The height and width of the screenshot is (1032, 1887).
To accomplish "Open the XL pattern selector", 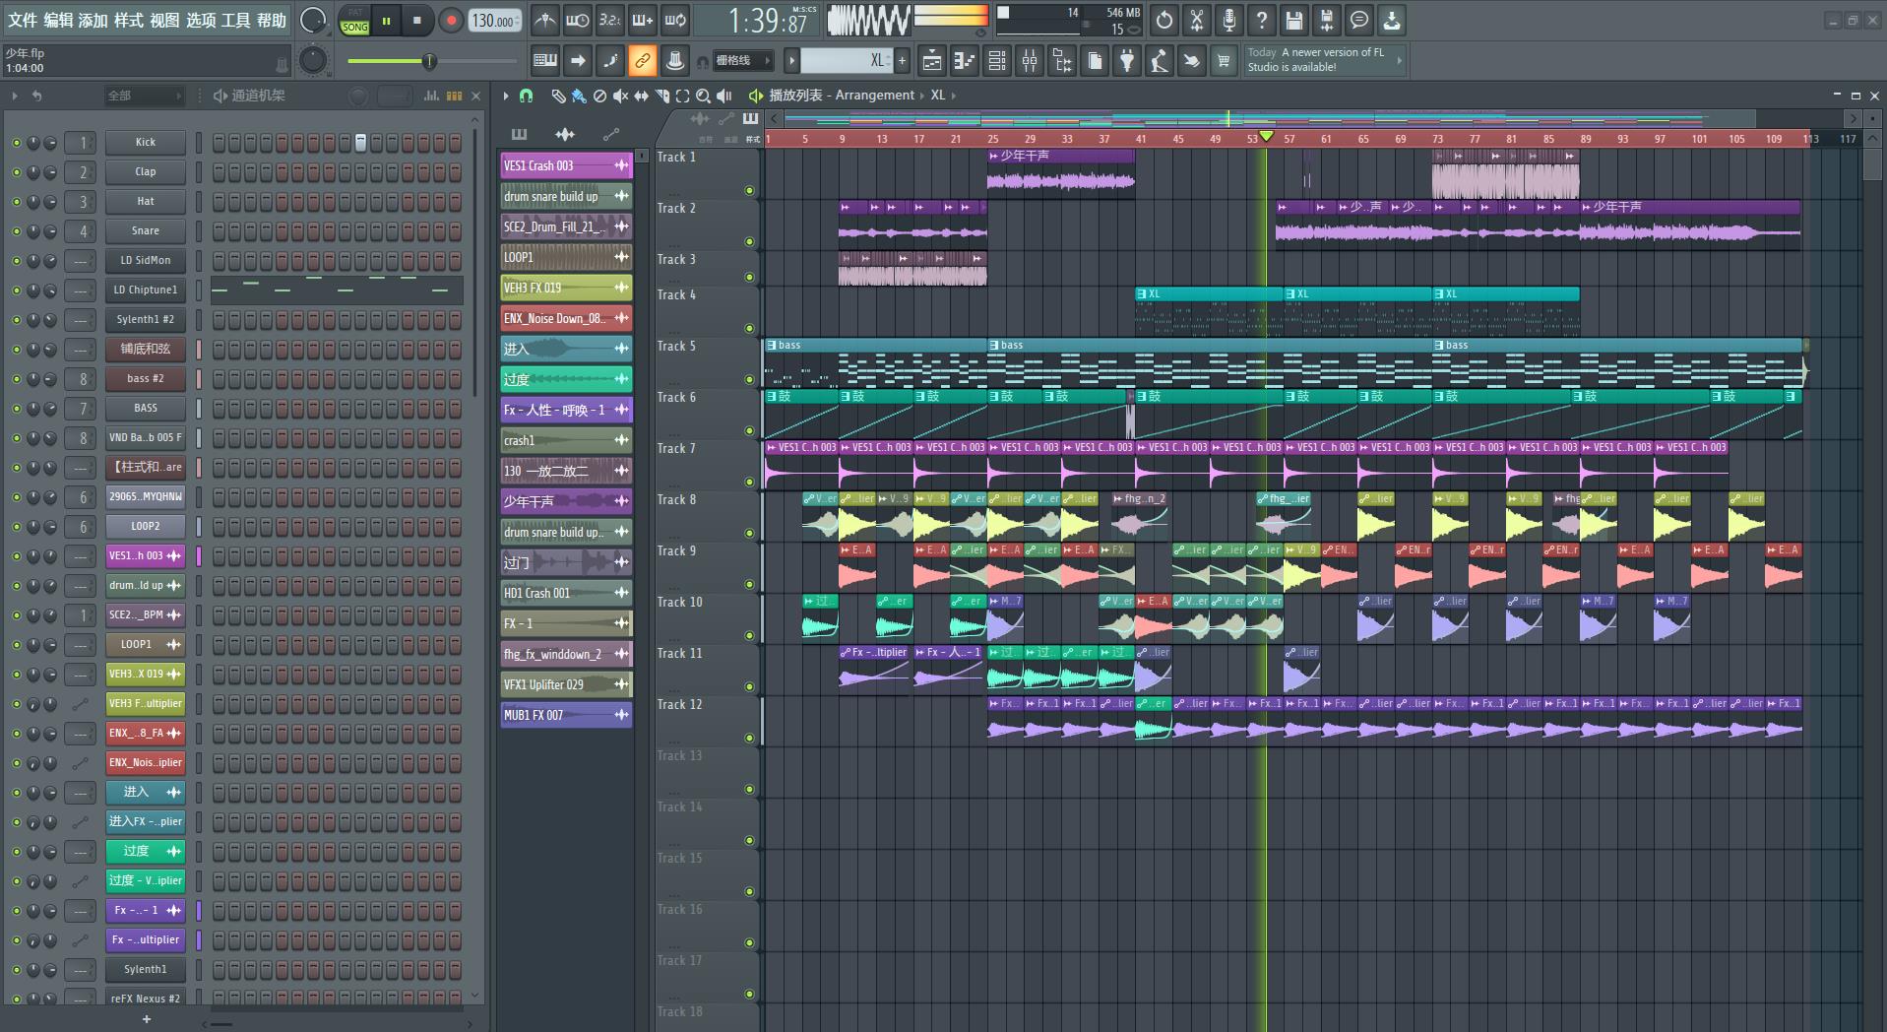I will pos(846,61).
